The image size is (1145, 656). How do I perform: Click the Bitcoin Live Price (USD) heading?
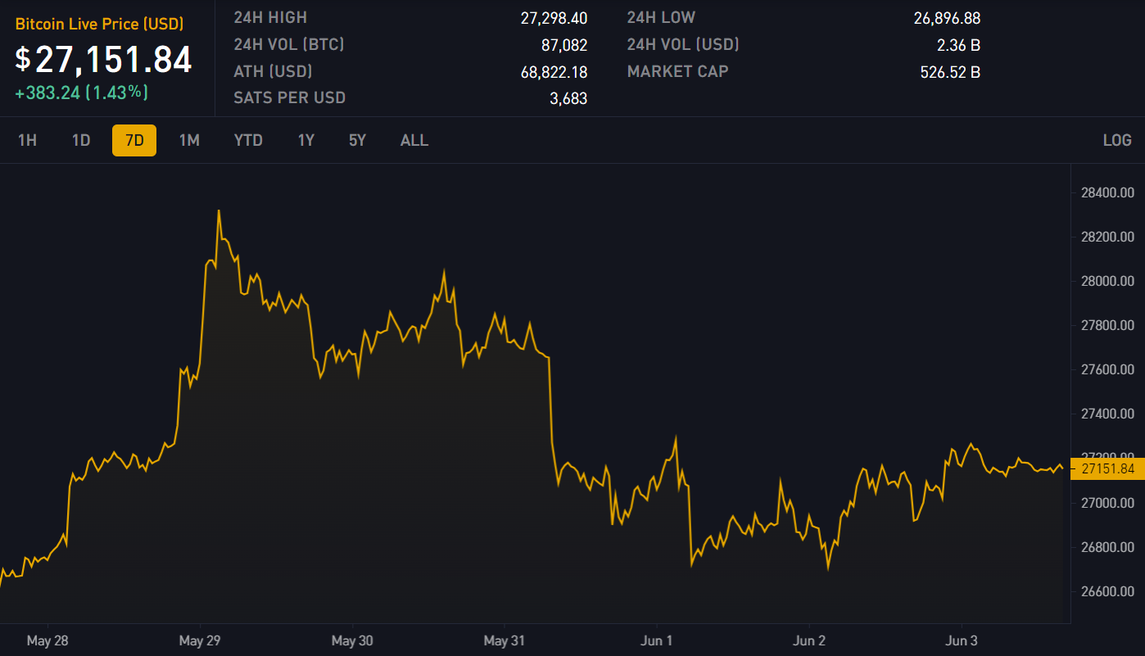99,25
